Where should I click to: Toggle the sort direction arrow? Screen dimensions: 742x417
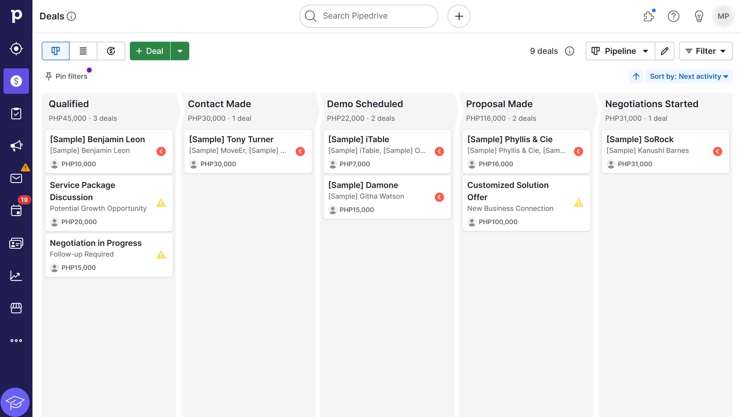(x=636, y=76)
